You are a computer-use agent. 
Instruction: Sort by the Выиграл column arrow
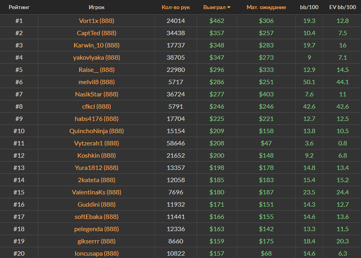tap(229, 8)
